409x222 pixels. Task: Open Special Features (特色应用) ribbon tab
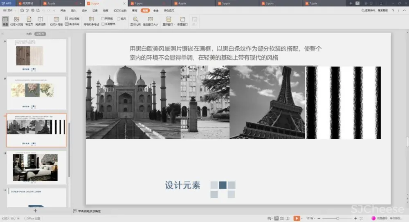pyautogui.click(x=169, y=11)
